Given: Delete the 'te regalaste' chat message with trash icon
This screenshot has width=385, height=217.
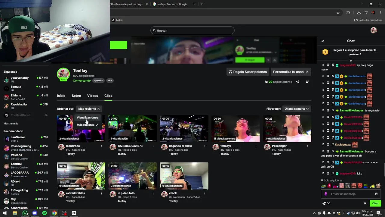Looking at the screenshot, I should pos(323,110).
